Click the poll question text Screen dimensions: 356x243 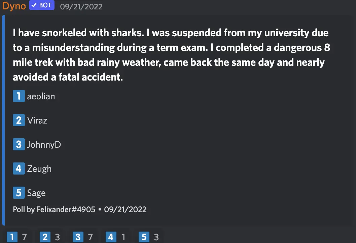(171, 55)
